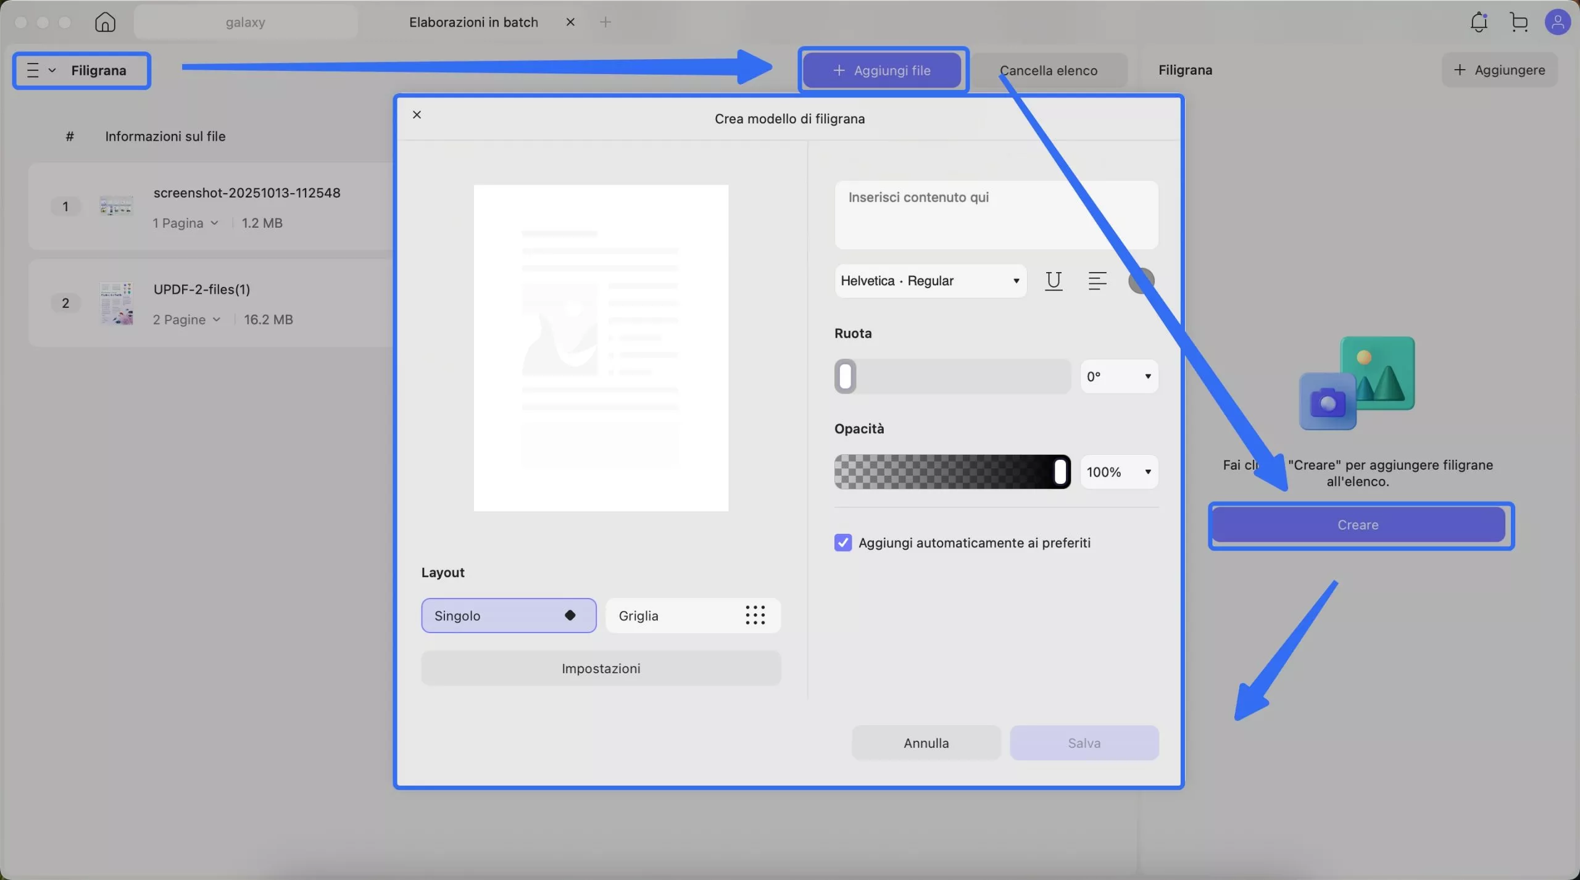Open the Helvetica Regular font dropdown
This screenshot has width=1580, height=880.
929,281
